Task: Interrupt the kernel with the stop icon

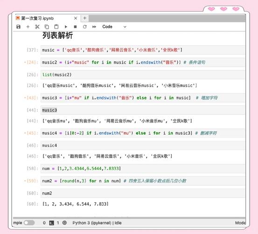Action: pyautogui.click(x=75, y=27)
